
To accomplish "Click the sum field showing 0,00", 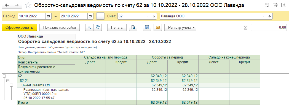I will [269, 28].
